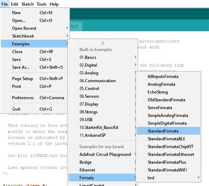Choose Print from the File menu
This screenshot has height=186, width=209.
(x=34, y=86)
